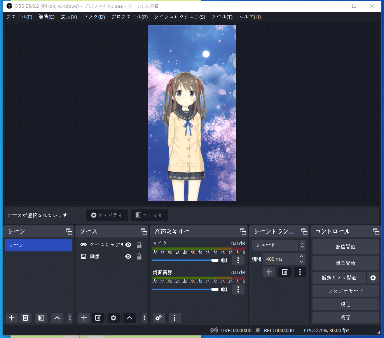
Task: Delete the selected scene with trash icon
Action: (x=25, y=318)
